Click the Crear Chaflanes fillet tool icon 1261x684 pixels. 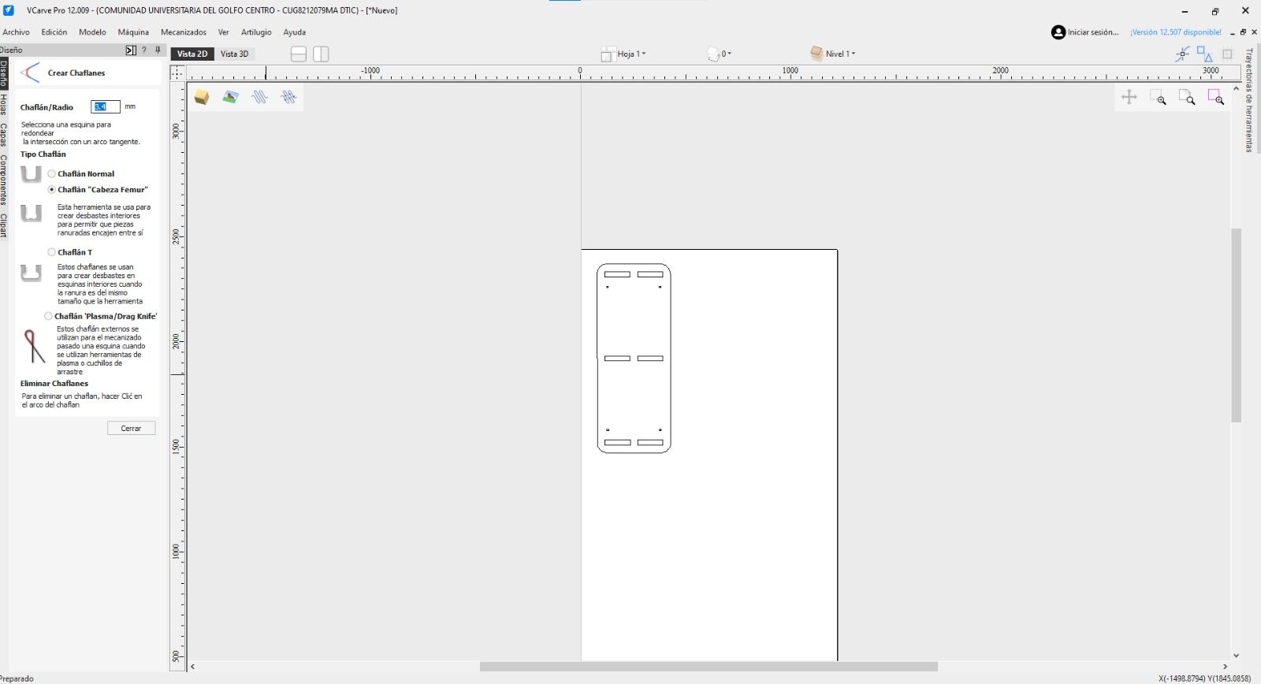point(30,72)
